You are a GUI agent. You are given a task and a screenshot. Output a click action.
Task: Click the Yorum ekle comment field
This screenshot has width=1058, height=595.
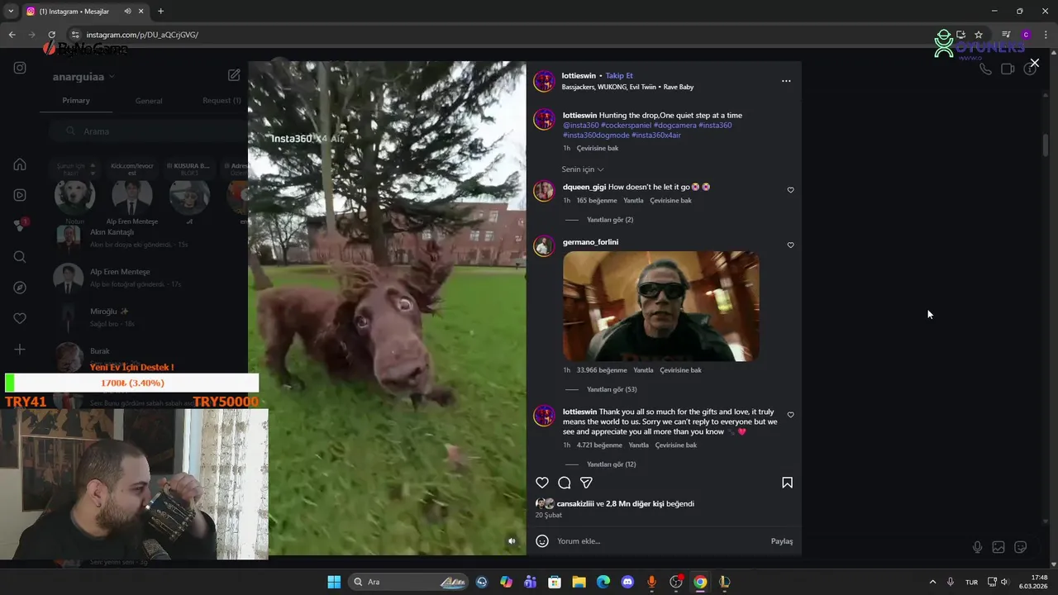[660, 541]
